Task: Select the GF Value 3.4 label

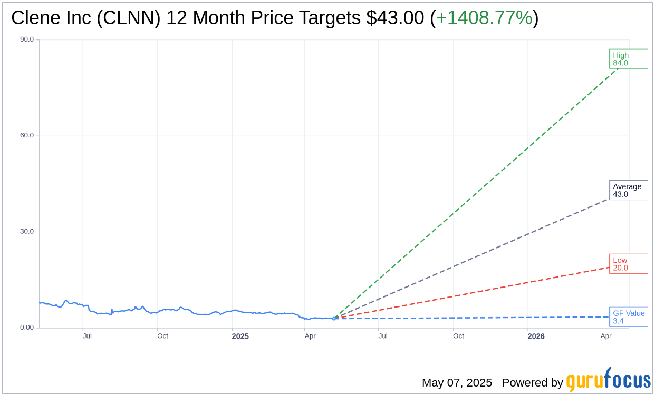Action: click(x=628, y=317)
